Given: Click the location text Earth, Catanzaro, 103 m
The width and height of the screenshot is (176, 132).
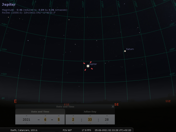Looking at the screenshot, I should coord(24,130).
